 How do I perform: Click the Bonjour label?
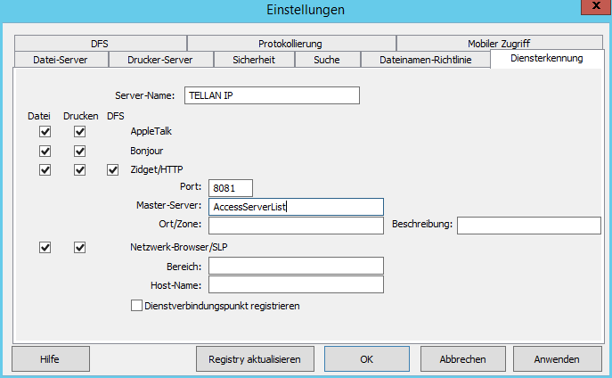click(147, 151)
